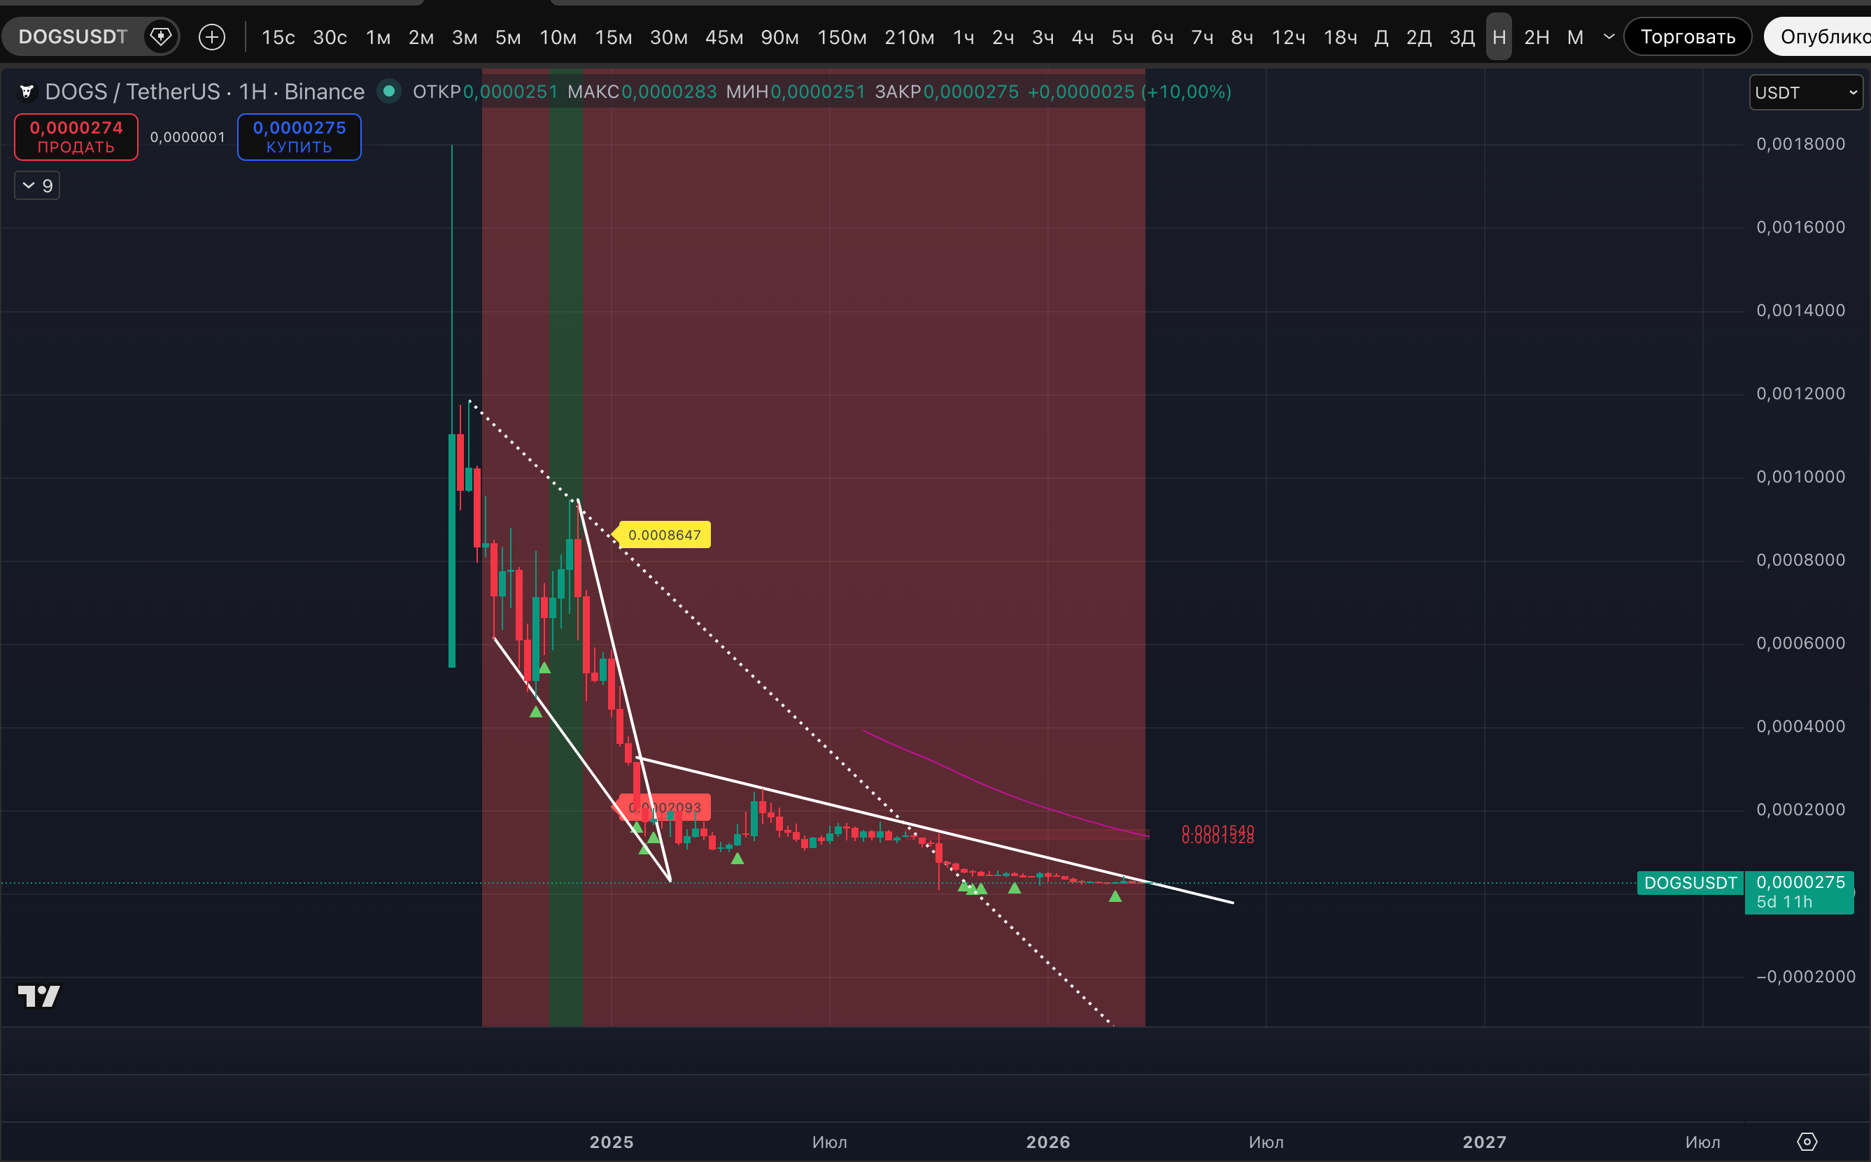Expand more timeframes chevron after М
This screenshot has width=1871, height=1162.
(x=1608, y=37)
